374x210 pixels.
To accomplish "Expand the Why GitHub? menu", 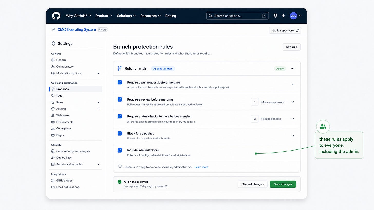I will 78,16.
